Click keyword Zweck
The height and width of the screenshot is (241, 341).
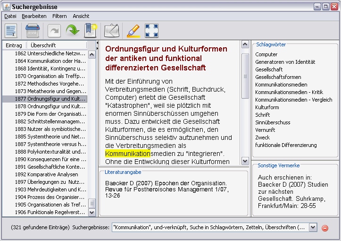pos(263,138)
